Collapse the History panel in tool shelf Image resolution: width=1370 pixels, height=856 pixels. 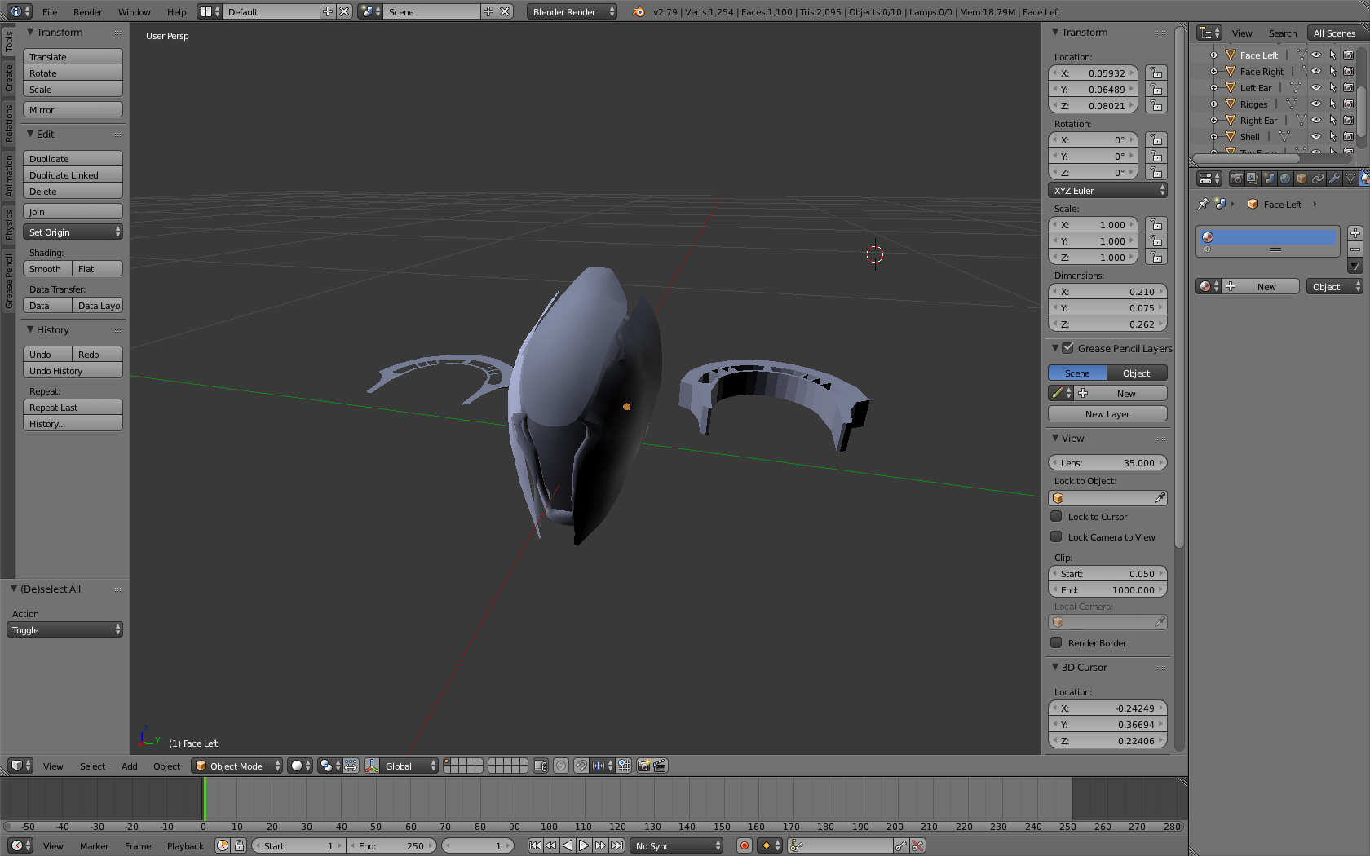click(30, 329)
